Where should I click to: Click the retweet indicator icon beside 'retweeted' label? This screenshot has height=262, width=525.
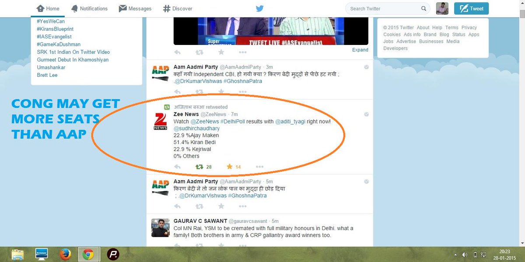(167, 107)
